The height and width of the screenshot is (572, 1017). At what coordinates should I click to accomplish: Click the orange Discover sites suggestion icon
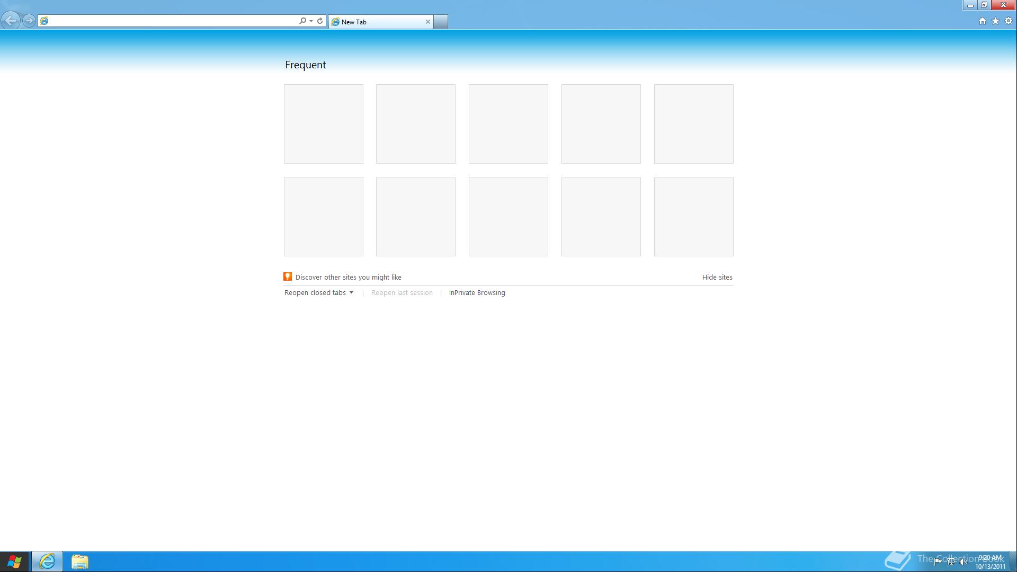(x=288, y=276)
